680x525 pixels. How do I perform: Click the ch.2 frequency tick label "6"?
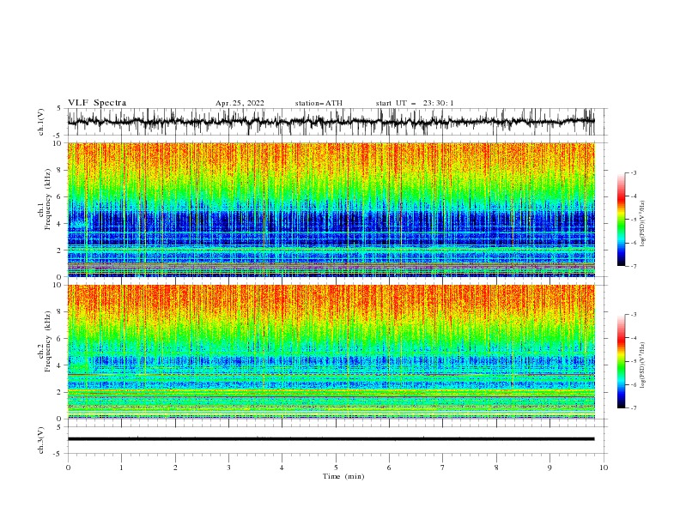click(61, 339)
